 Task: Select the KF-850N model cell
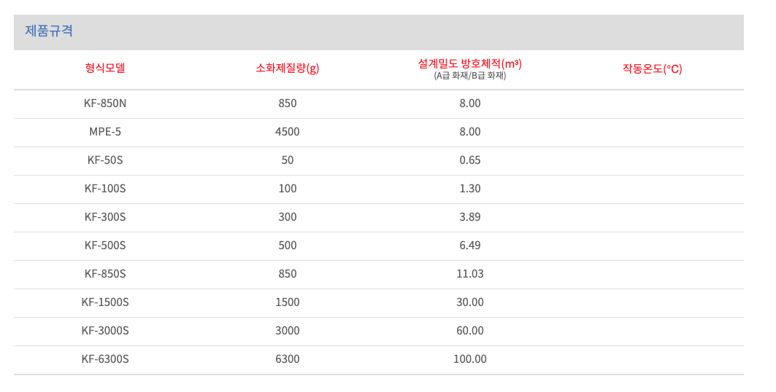(105, 103)
